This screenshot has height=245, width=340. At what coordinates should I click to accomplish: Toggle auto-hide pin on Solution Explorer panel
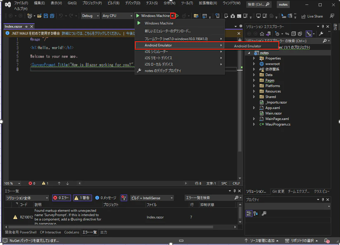[x=323, y=26]
